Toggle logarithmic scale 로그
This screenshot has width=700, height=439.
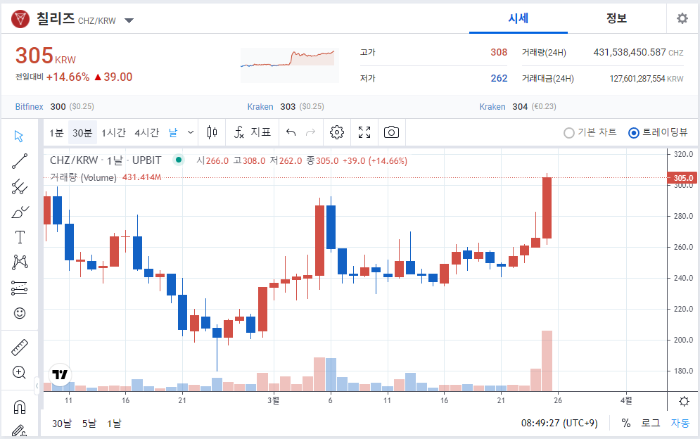point(651,423)
